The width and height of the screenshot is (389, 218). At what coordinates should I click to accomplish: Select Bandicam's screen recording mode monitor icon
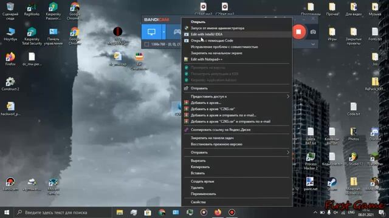(151, 32)
